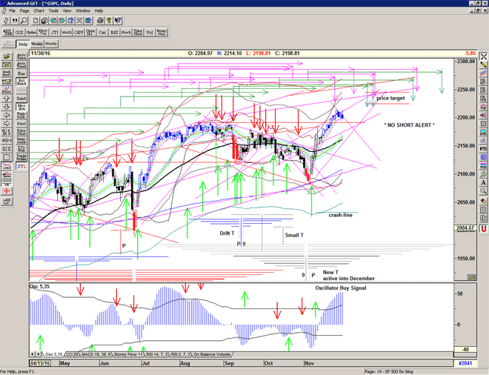Viewport: 489px width, 375px height.
Task: Toggle the RSI indicator button
Action: coord(114,33)
